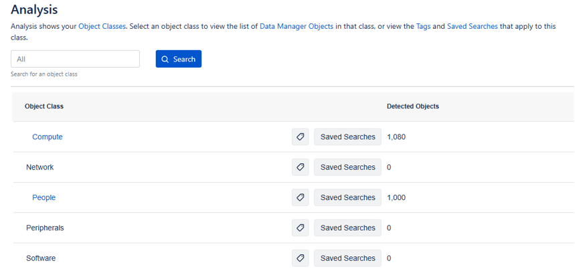
Task: Focus the object class search field
Action: pos(75,59)
